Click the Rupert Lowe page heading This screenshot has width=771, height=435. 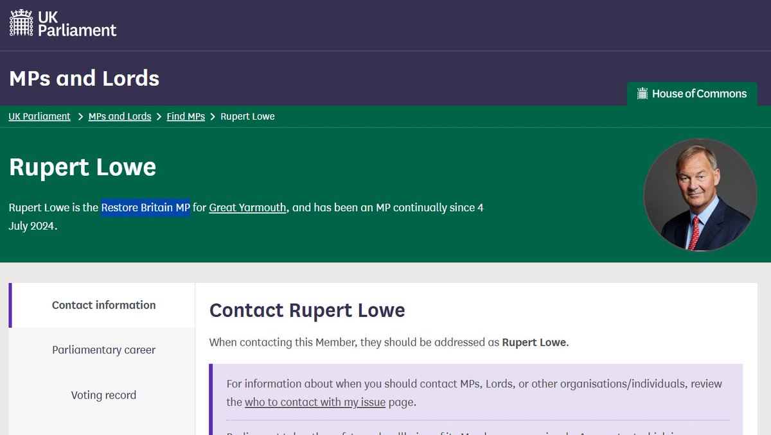(x=82, y=167)
